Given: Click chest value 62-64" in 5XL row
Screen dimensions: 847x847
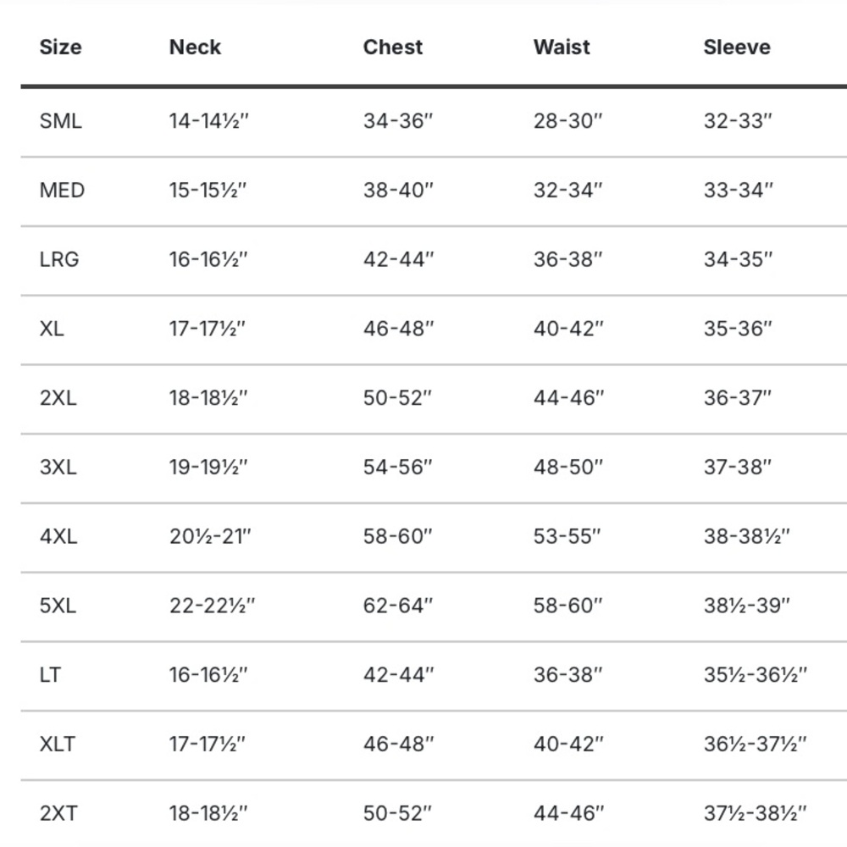Looking at the screenshot, I should [398, 606].
